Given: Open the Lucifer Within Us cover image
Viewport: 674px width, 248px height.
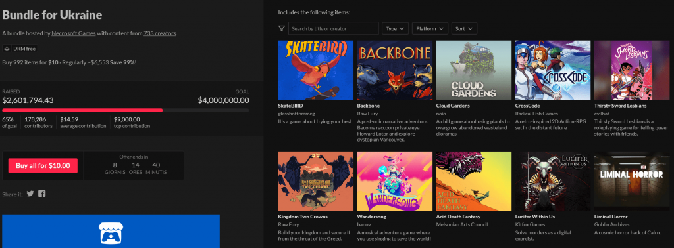Looking at the screenshot, I should click(553, 181).
